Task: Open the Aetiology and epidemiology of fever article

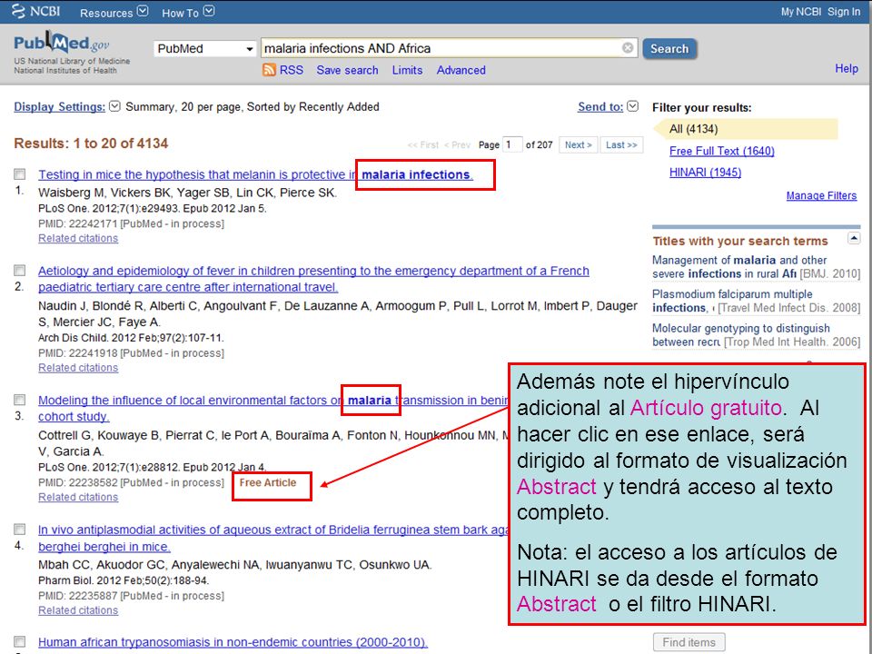Action: tap(313, 279)
